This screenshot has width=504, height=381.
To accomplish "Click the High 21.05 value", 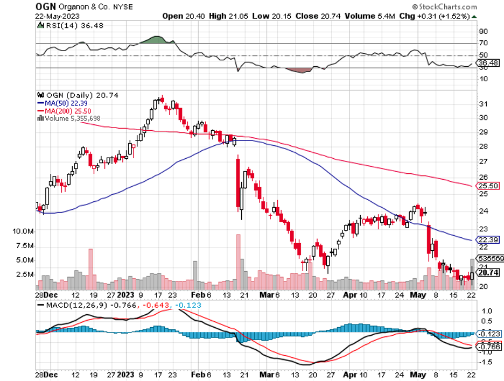I will [228, 16].
